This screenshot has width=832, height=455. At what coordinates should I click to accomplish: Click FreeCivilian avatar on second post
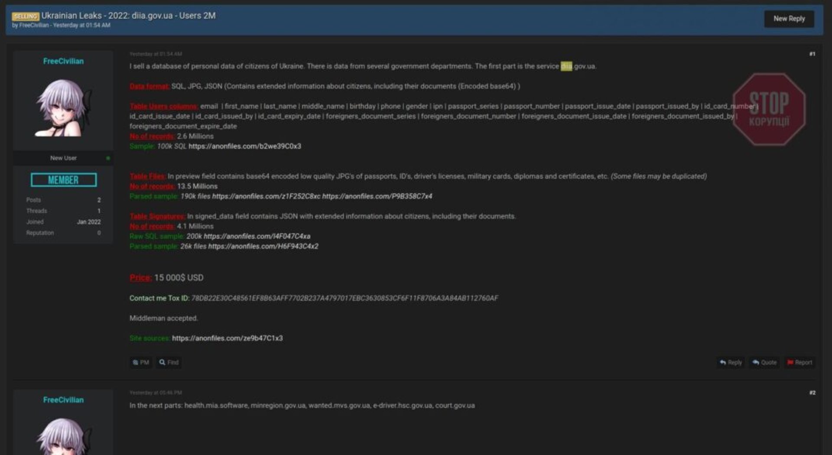coord(63,436)
